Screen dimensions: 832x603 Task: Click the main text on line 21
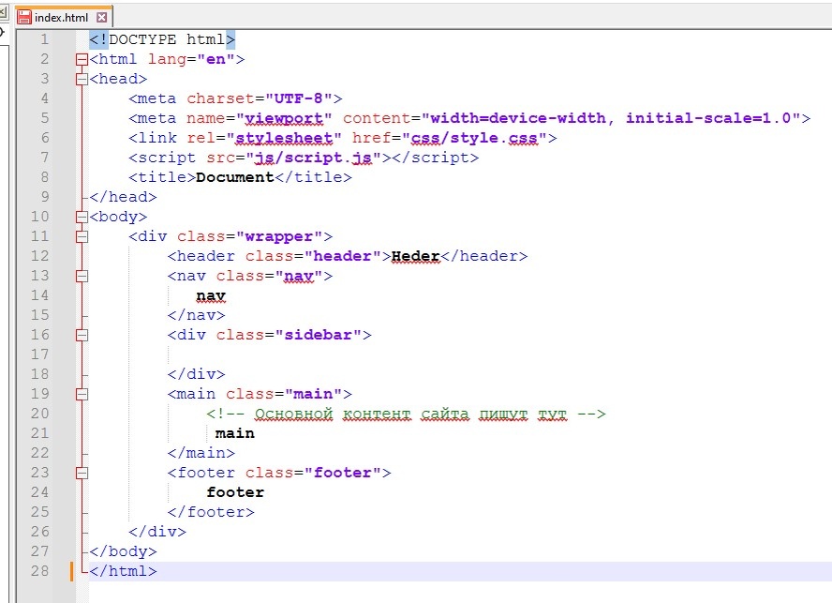235,433
